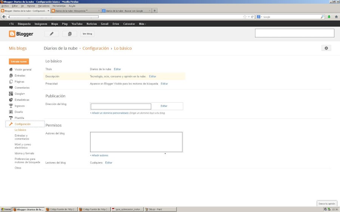Click Gmail in the Google bar
This screenshot has height=212, width=340.
click(x=105, y=24)
